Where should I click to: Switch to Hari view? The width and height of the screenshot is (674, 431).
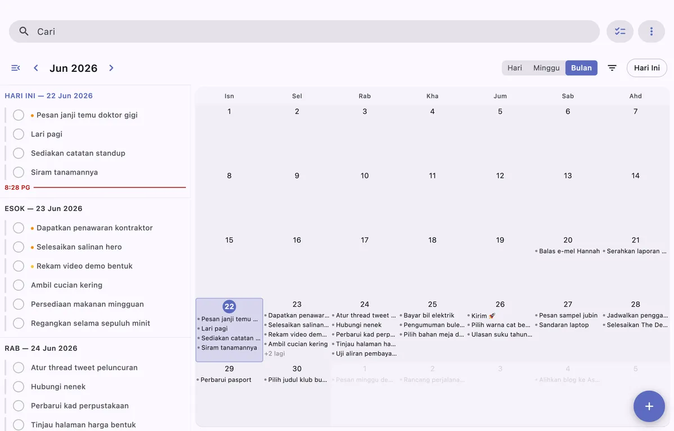pyautogui.click(x=514, y=68)
